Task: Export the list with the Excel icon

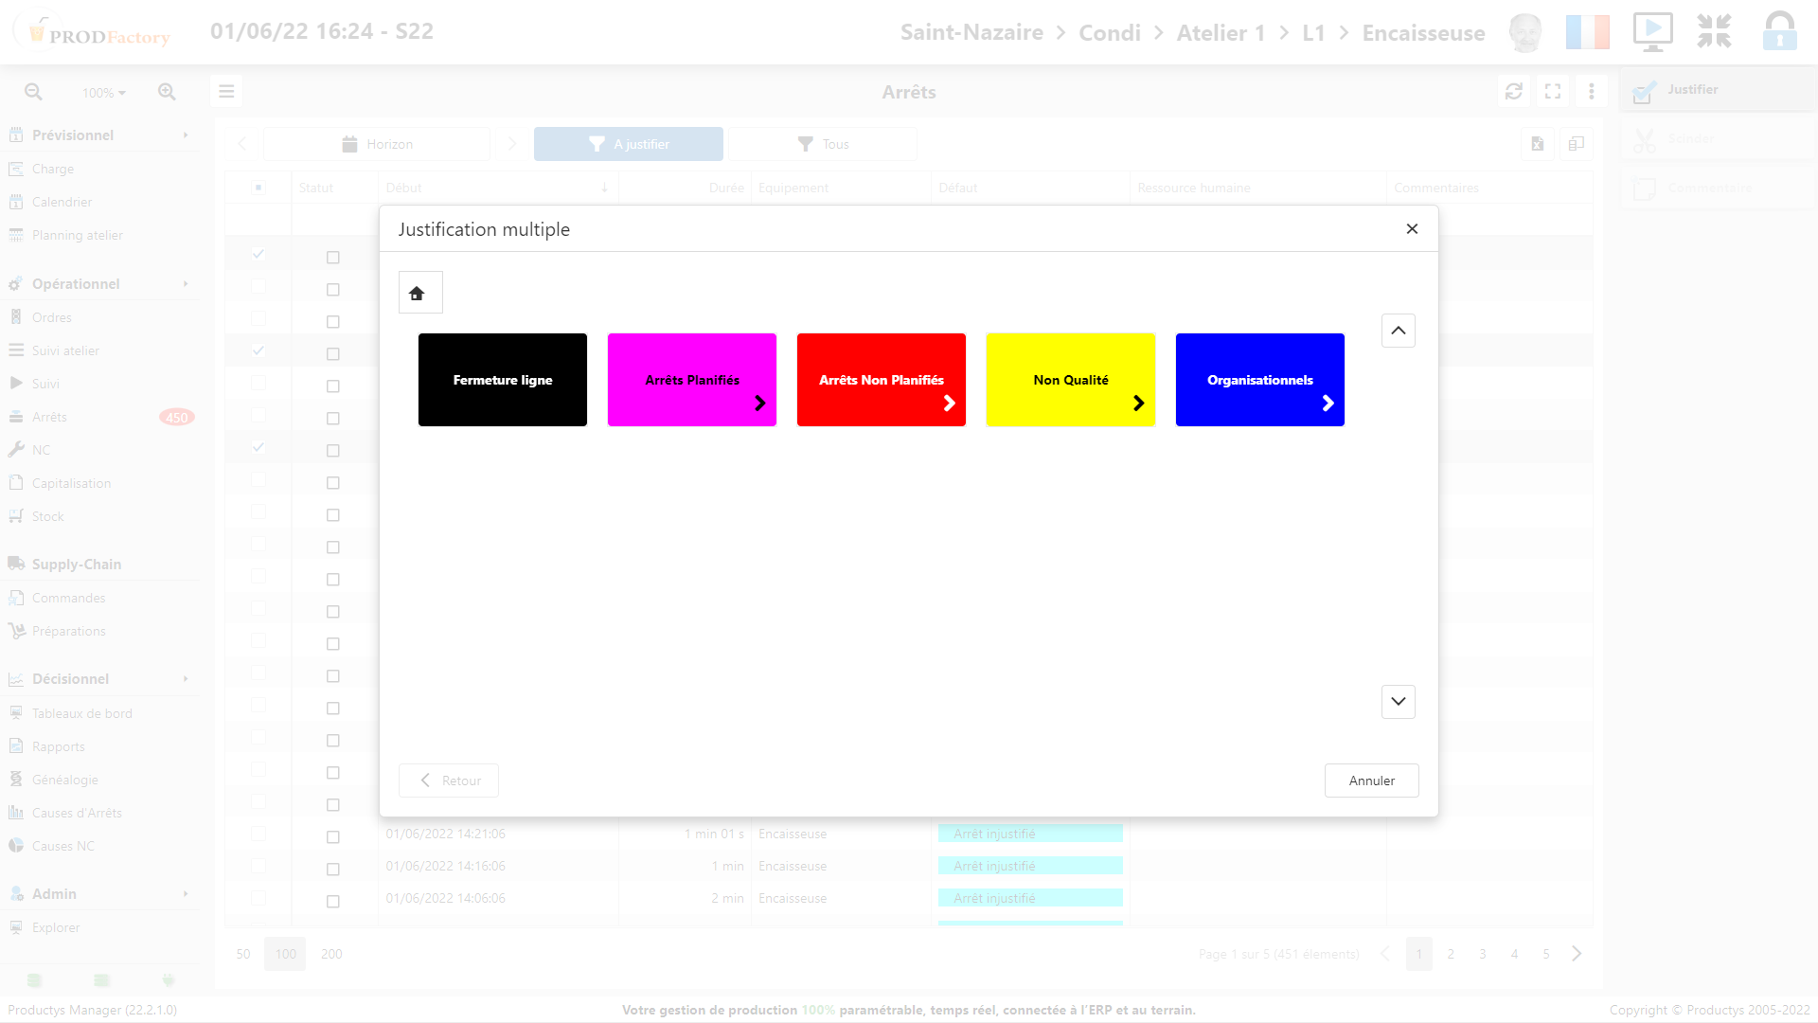Action: pos(1537,144)
